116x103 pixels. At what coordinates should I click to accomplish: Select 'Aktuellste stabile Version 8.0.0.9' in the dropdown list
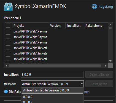(x=52, y=90)
